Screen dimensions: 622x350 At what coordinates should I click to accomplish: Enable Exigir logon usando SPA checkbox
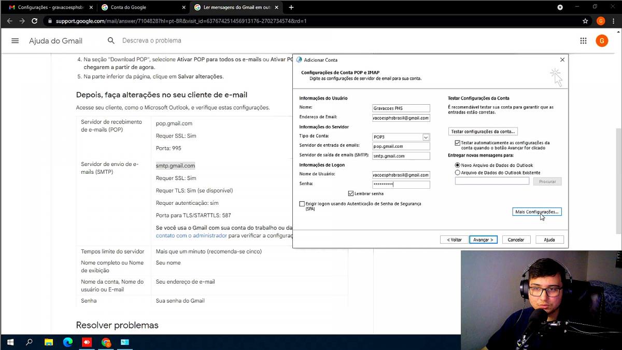[x=302, y=204]
